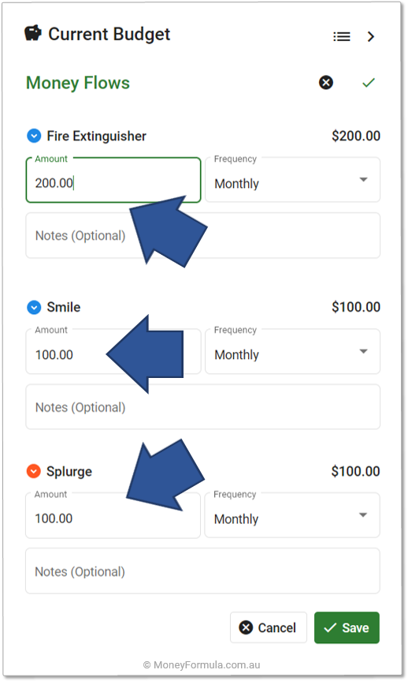Click the Fire Extinguisher section label
The height and width of the screenshot is (681, 408).
point(97,136)
